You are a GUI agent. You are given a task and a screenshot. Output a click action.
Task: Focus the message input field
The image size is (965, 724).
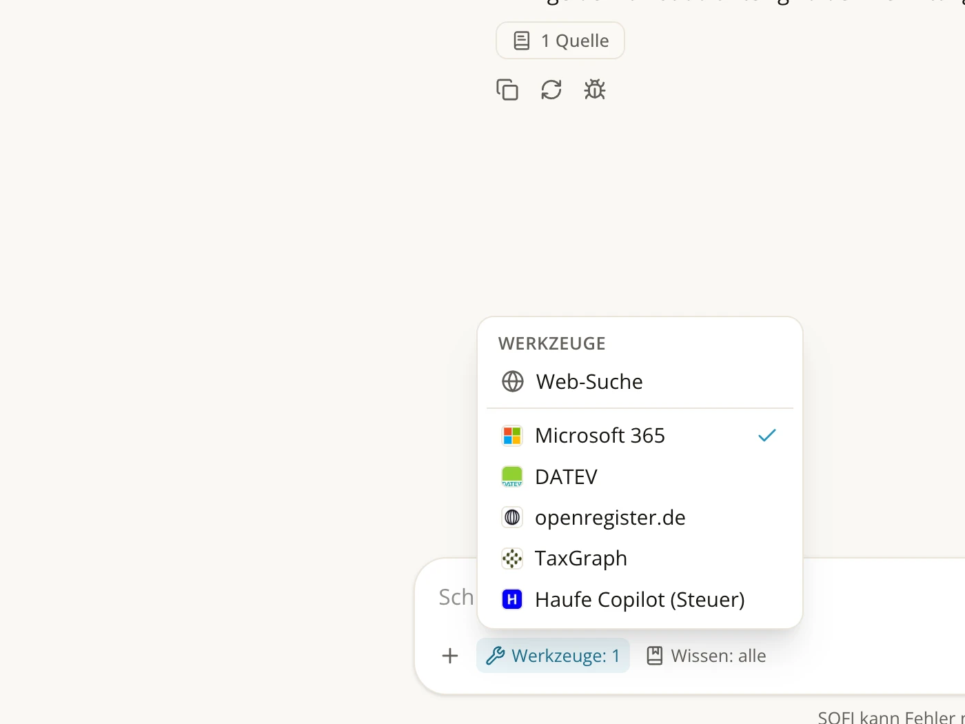tap(458, 597)
